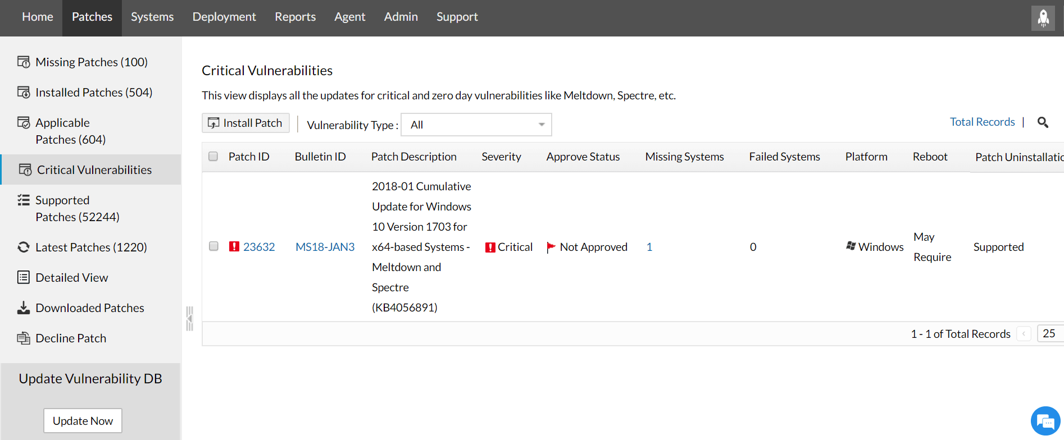
Task: Open the rocket quick-launch icon
Action: [x=1043, y=18]
